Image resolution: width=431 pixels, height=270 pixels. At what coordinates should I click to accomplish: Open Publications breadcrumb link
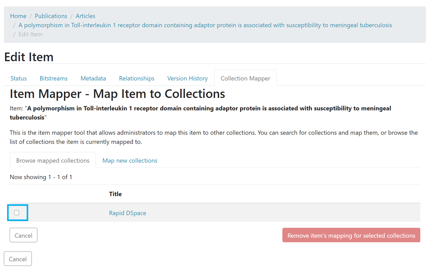(x=51, y=16)
